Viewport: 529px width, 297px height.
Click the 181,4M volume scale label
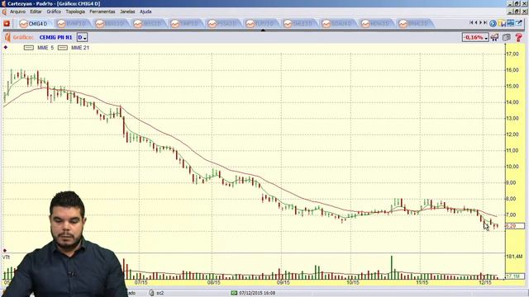(x=514, y=257)
